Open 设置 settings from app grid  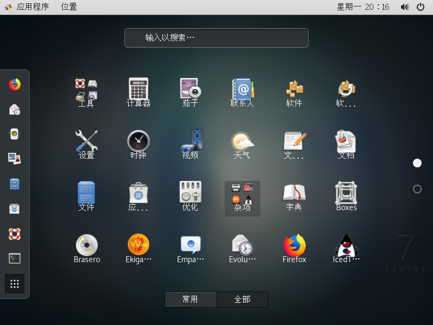tap(87, 145)
